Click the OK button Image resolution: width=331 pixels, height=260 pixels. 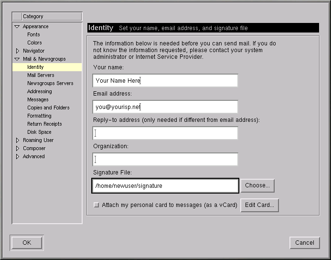pyautogui.click(x=27, y=243)
